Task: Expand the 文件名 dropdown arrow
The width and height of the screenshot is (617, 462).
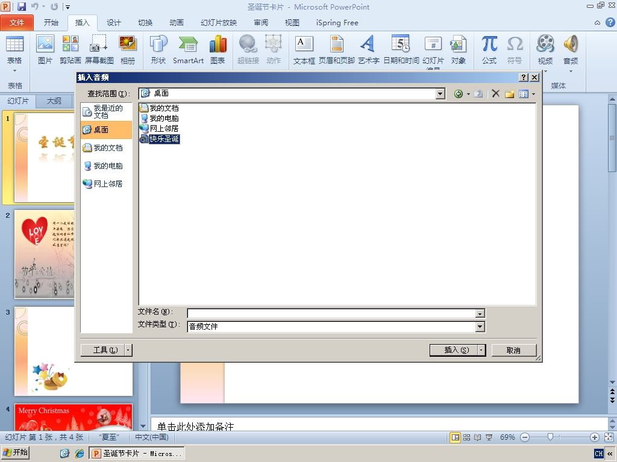Action: [x=480, y=313]
